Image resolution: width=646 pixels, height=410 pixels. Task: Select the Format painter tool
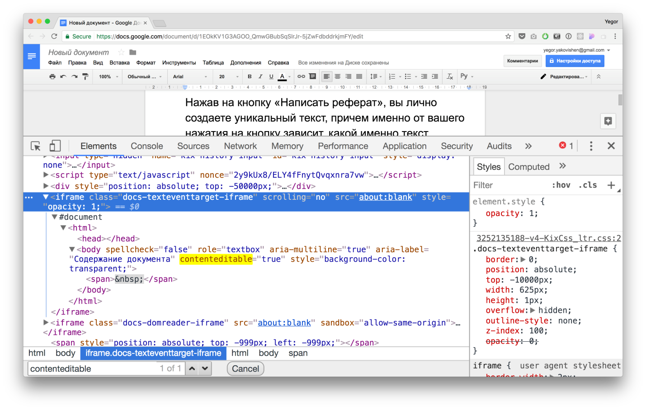85,76
